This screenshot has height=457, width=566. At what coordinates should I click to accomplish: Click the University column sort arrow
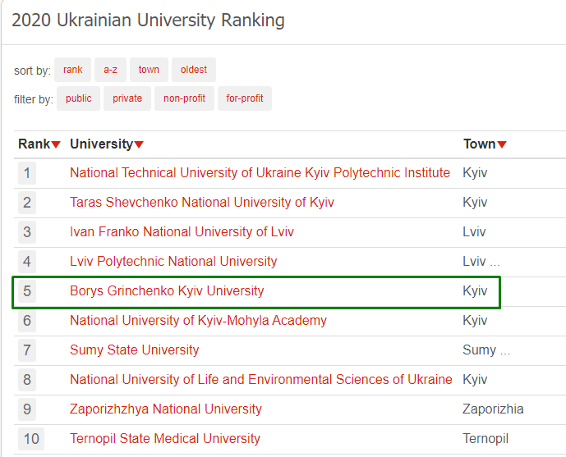pyautogui.click(x=139, y=145)
